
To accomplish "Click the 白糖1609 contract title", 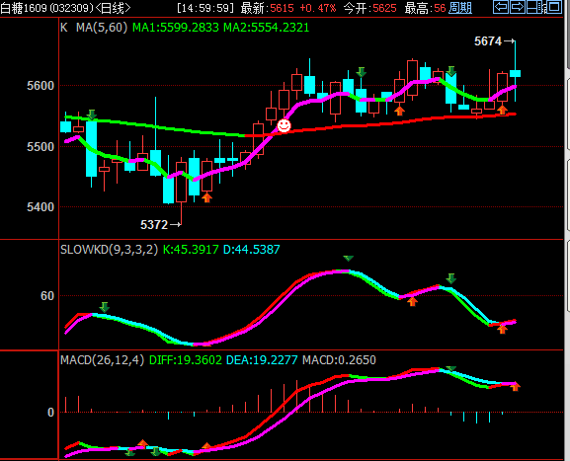I will pyautogui.click(x=24, y=8).
